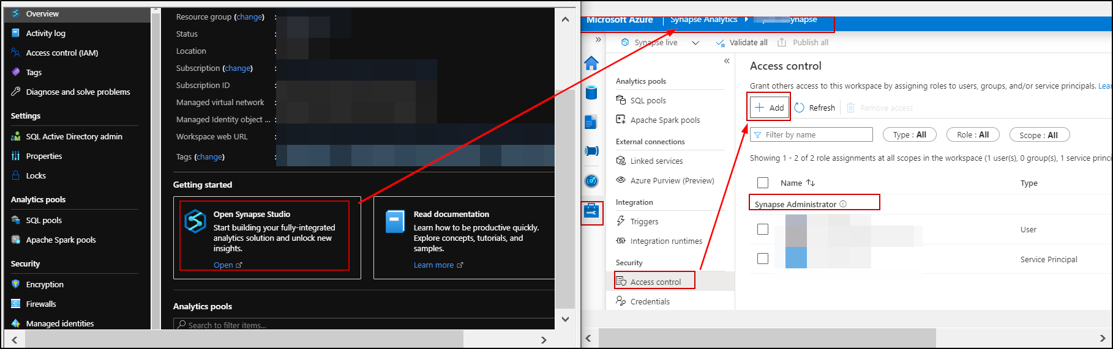Click the Locks padlock icon
The width and height of the screenshot is (1113, 349).
point(15,175)
